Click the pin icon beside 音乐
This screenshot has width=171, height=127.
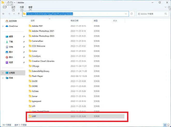[x=24, y=57]
